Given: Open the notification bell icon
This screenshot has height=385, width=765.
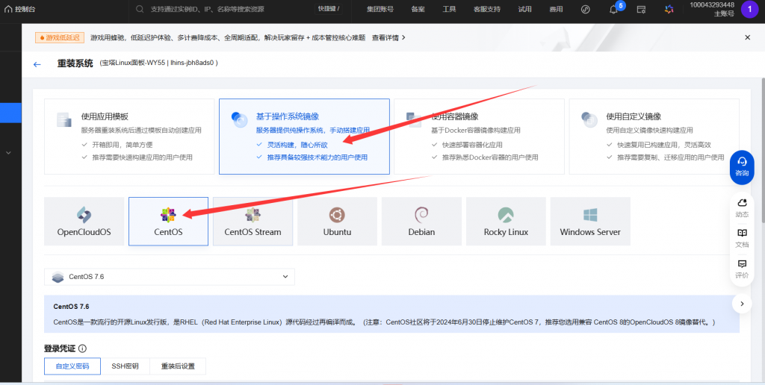Looking at the screenshot, I should click(x=614, y=10).
